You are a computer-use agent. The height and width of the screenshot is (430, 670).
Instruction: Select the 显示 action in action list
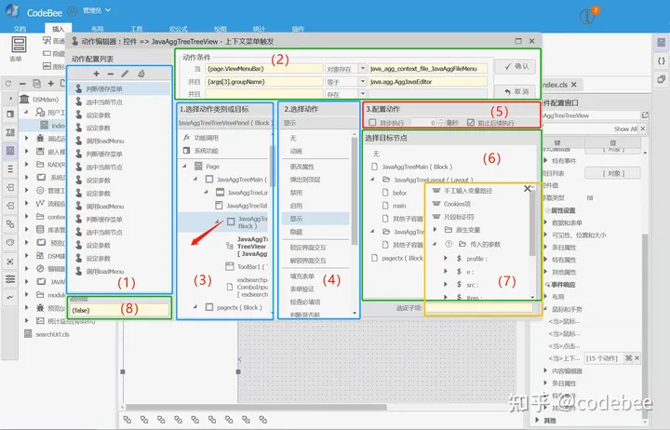[x=315, y=219]
